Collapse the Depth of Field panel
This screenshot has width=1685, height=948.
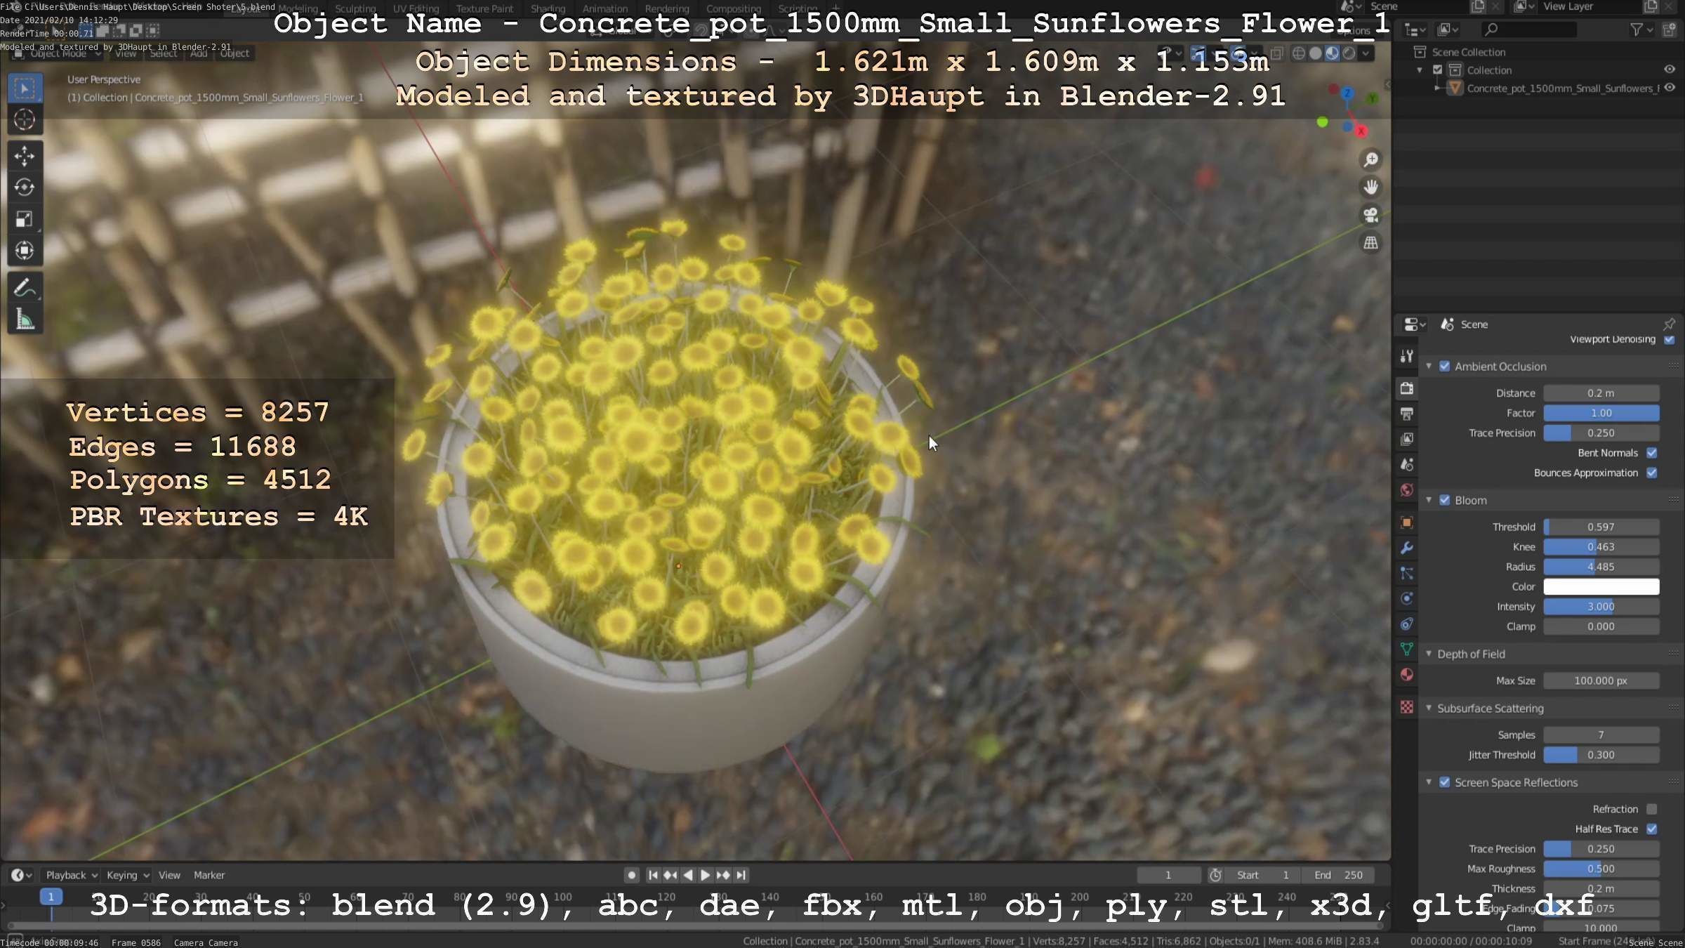[x=1429, y=654]
